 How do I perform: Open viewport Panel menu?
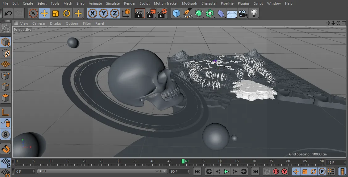100,23
